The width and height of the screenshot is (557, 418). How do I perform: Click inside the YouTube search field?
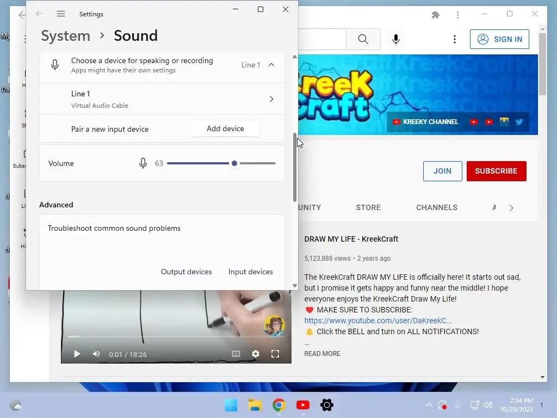coord(322,39)
